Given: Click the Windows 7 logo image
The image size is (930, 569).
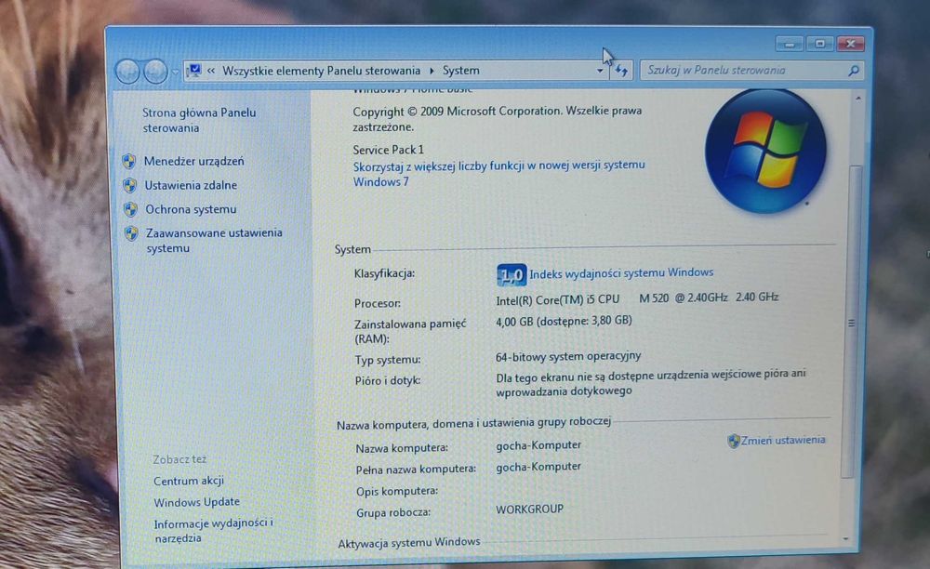Looking at the screenshot, I should (765, 152).
